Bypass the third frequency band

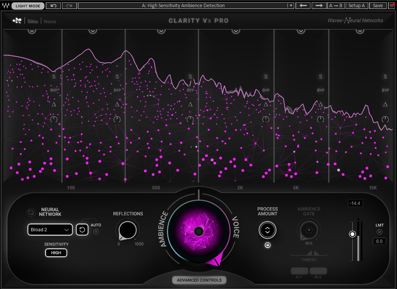click(190, 90)
